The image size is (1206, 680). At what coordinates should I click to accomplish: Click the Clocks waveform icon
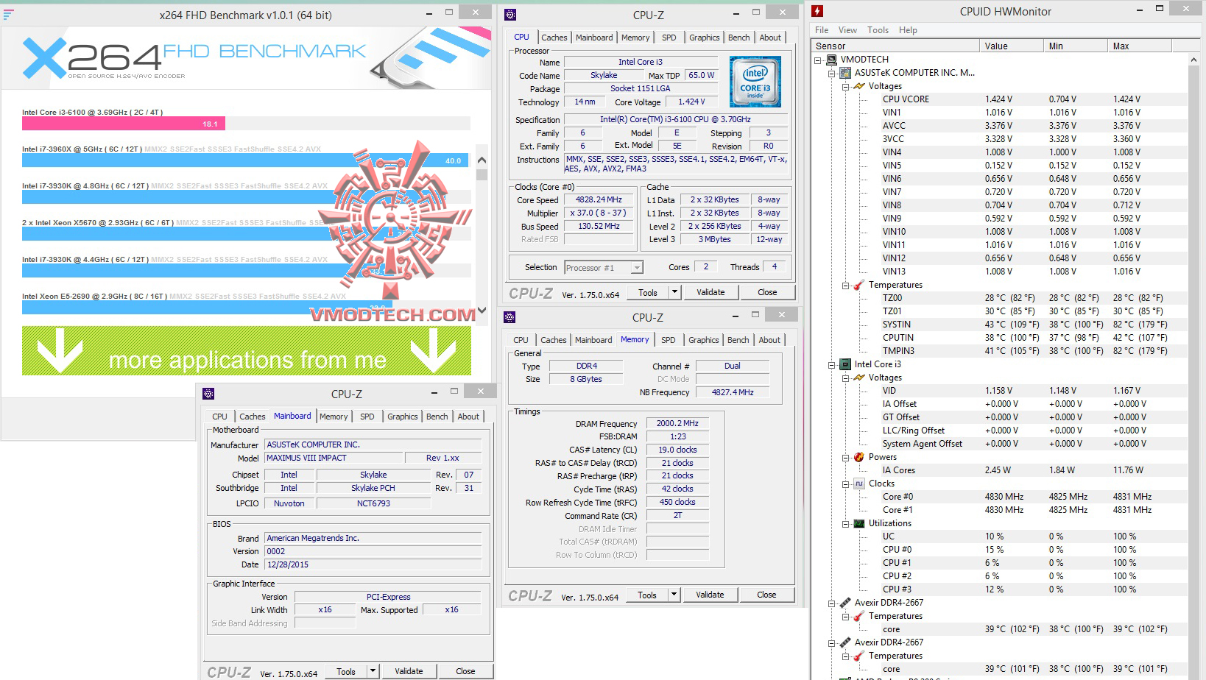[858, 484]
